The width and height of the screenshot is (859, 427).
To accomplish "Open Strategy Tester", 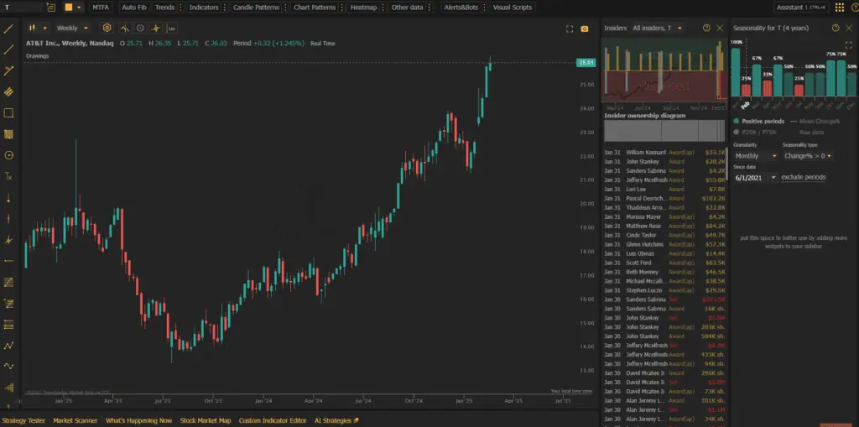I will (24, 420).
